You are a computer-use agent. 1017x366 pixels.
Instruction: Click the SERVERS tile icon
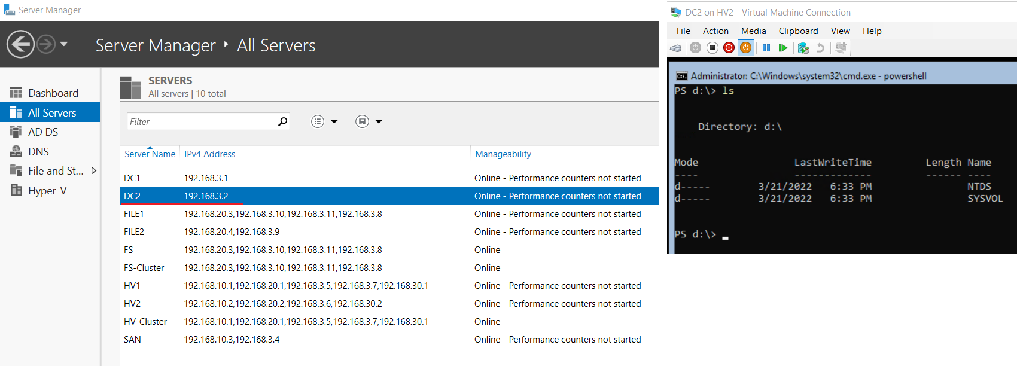pos(130,87)
